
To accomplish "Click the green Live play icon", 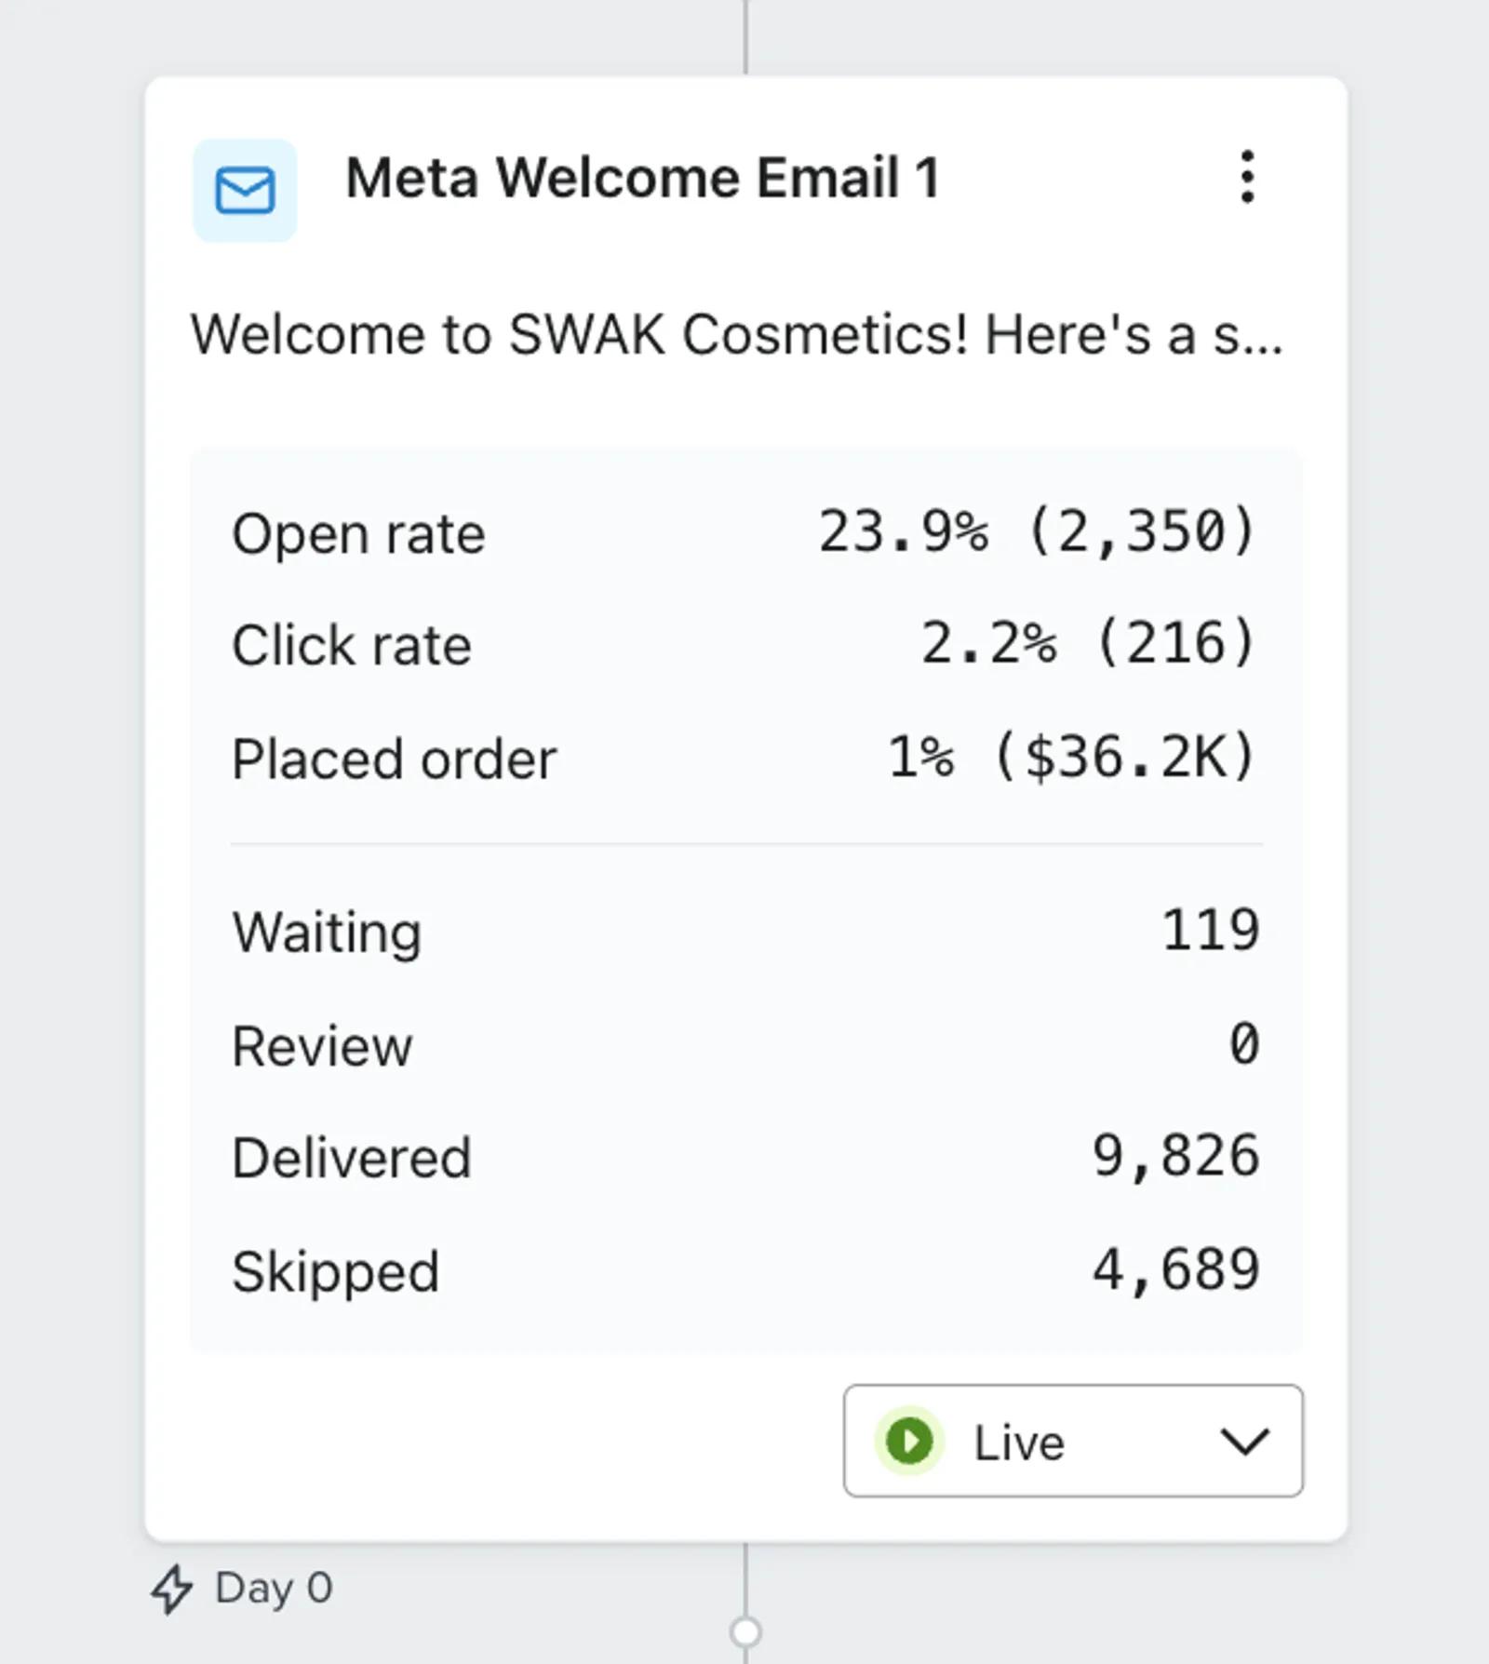I will 909,1441.
